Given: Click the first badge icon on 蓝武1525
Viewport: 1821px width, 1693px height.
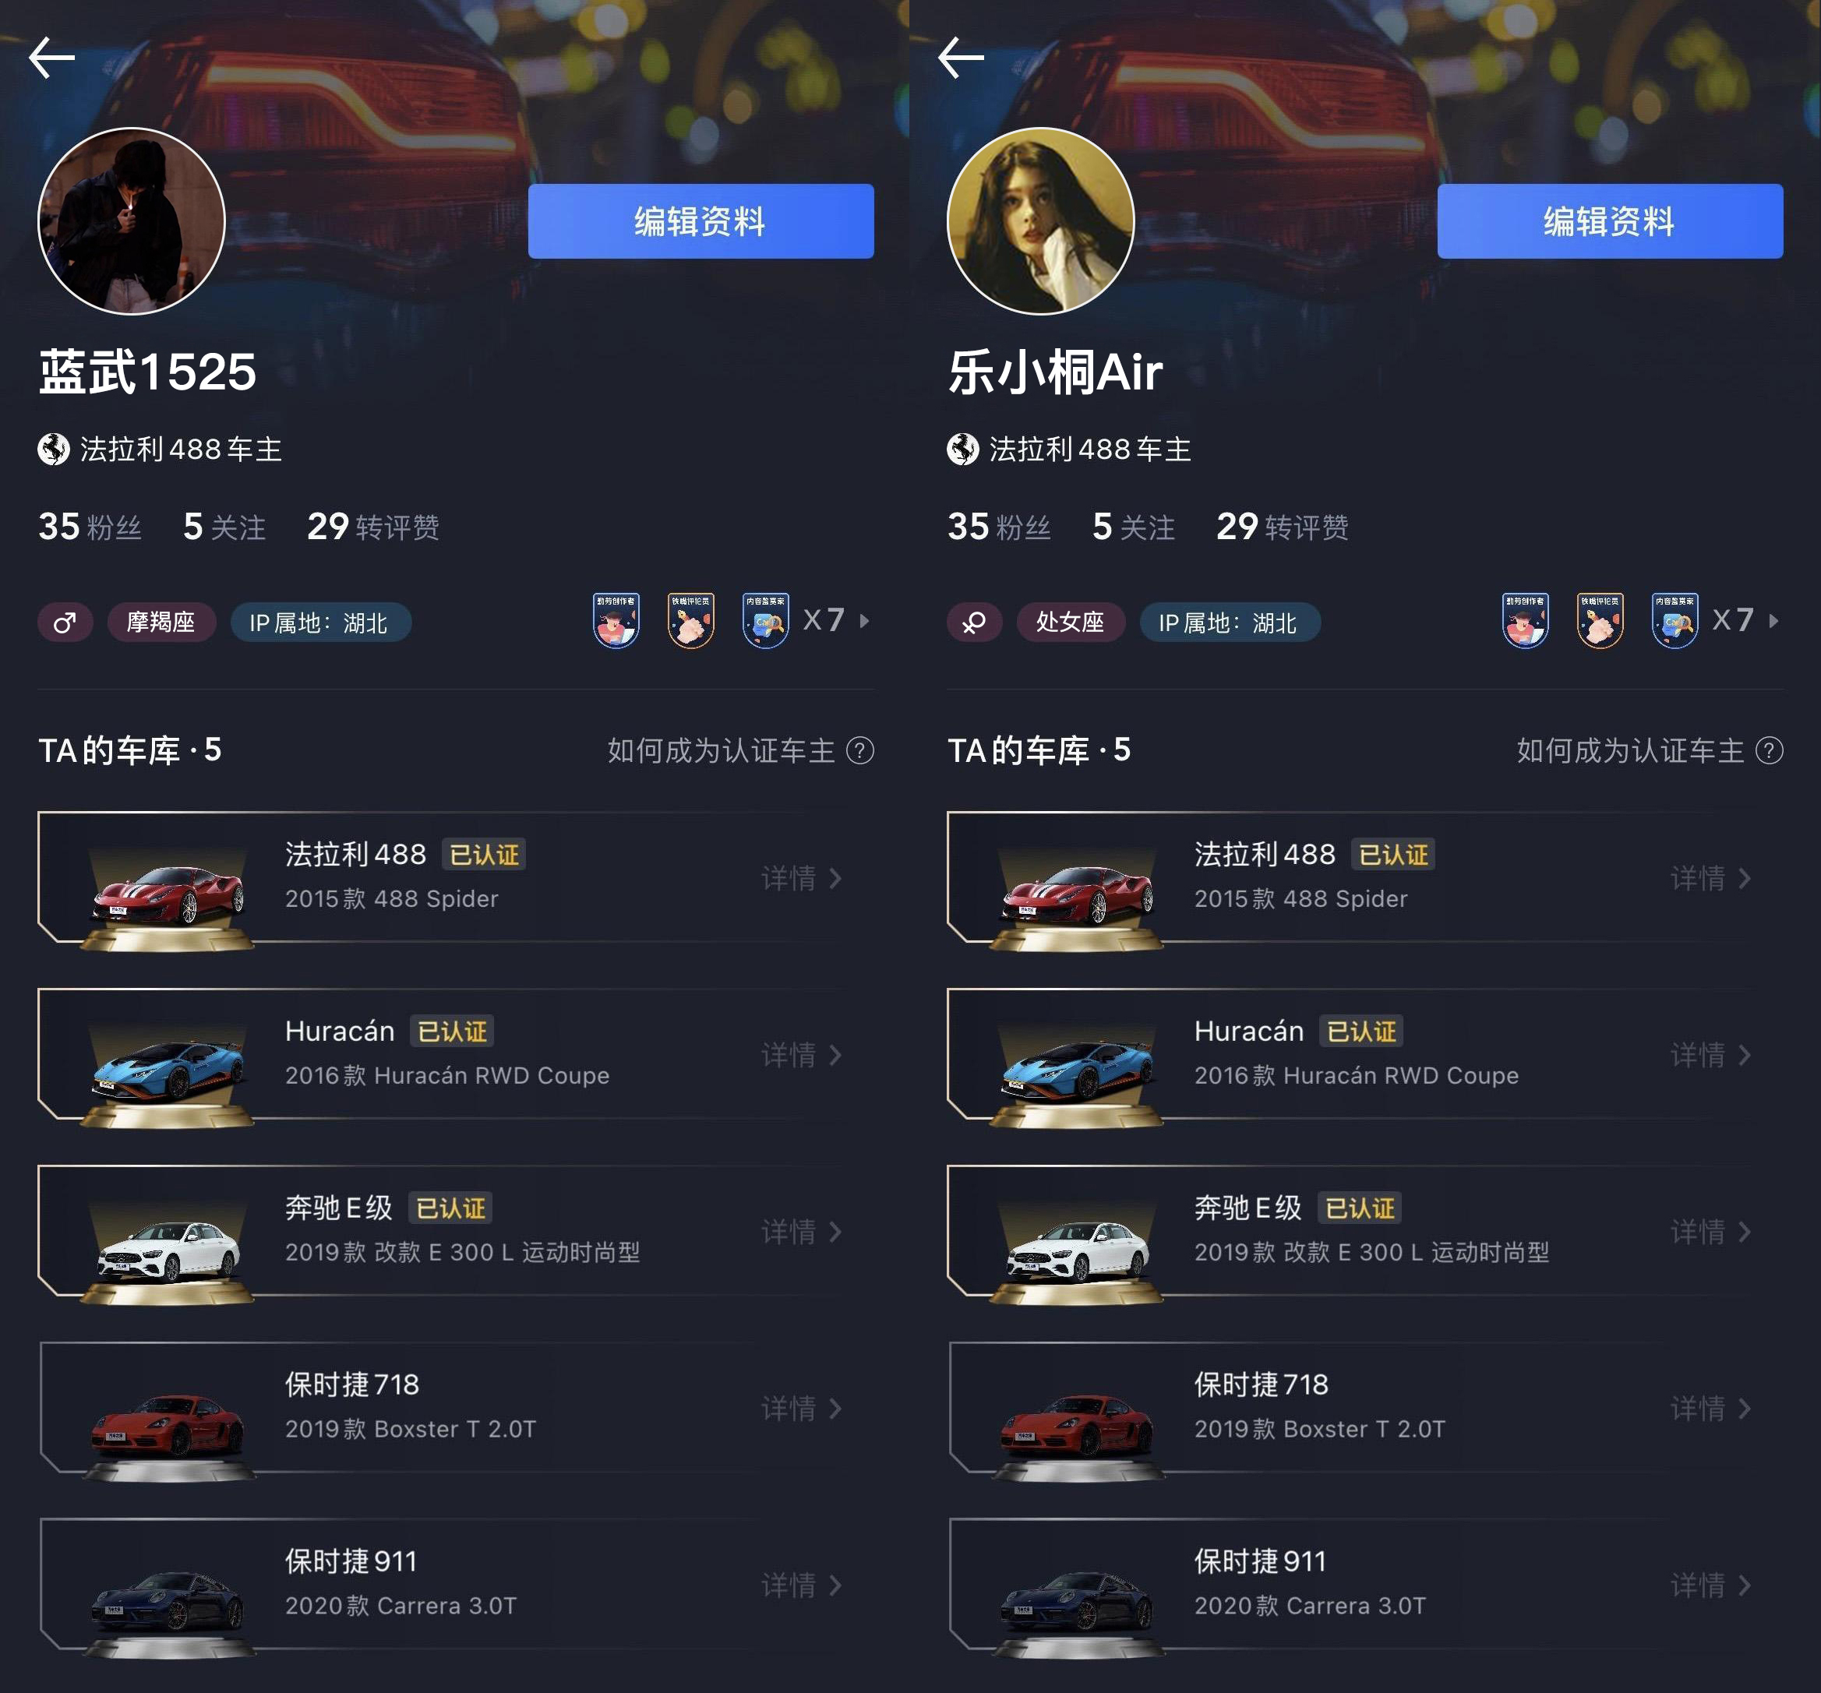Looking at the screenshot, I should 616,620.
